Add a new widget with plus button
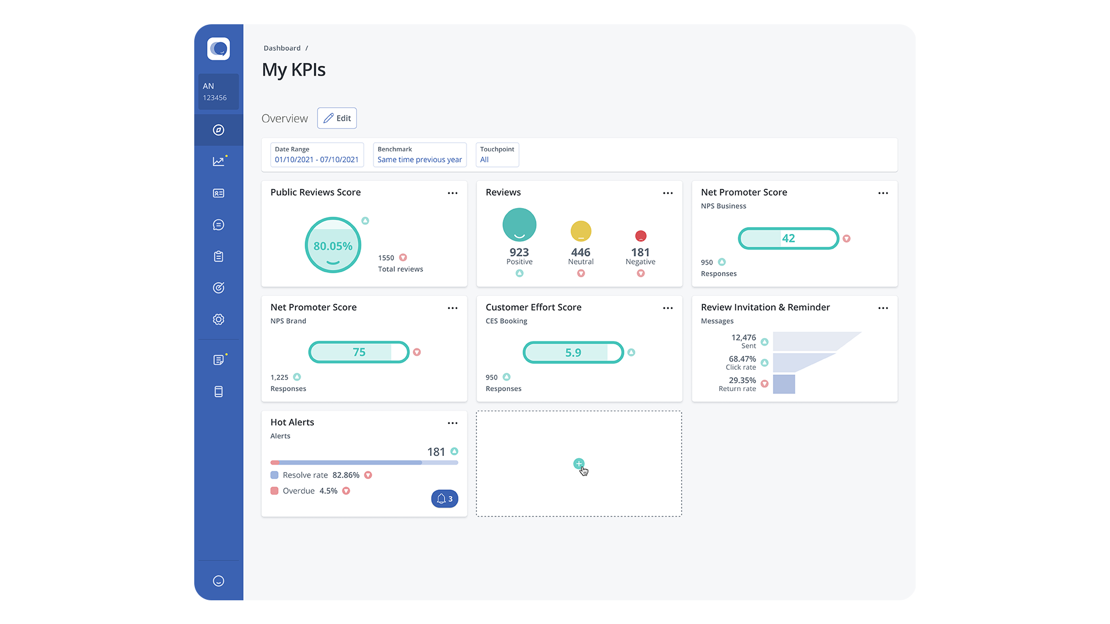The image size is (1110, 624). tap(579, 464)
